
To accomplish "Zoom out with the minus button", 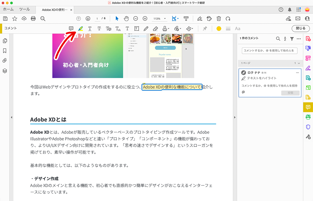I will tap(135, 19).
